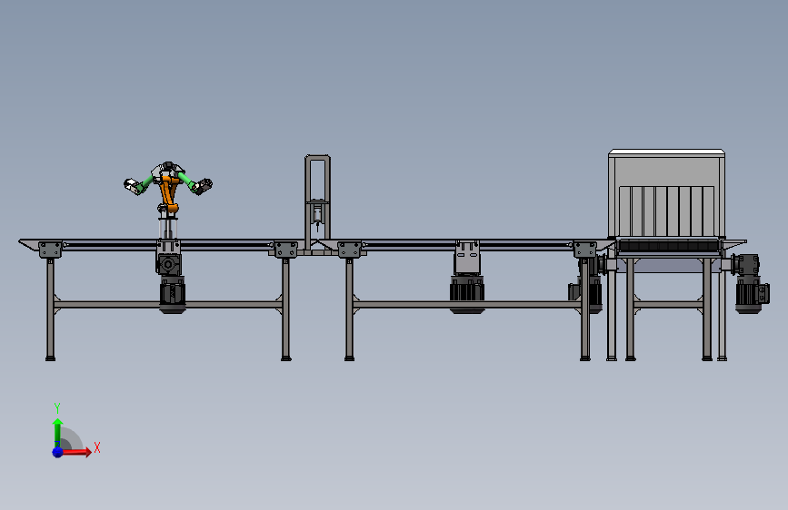The width and height of the screenshot is (788, 510).
Task: Select the gray enclosure cabinet on the right
Action: point(666,193)
